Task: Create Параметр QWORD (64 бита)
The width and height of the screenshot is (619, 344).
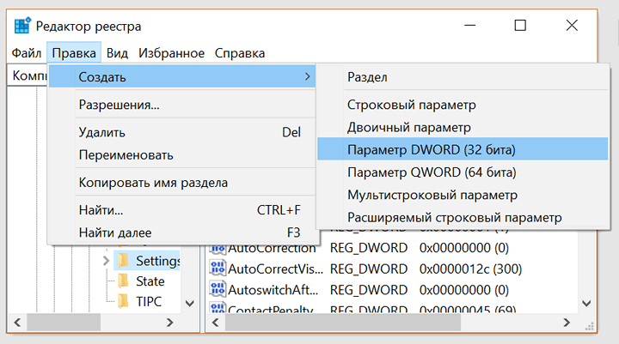Action: (463, 172)
